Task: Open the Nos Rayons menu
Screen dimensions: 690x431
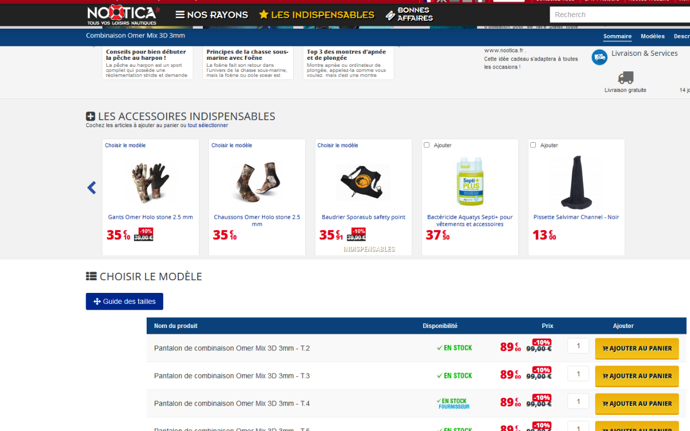Action: click(x=212, y=15)
